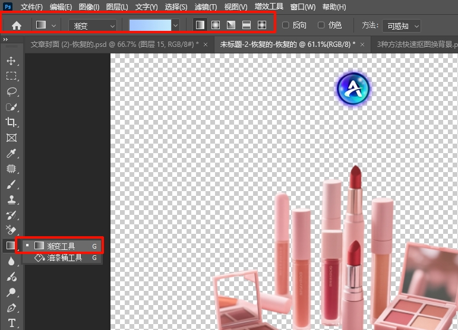The width and height of the screenshot is (458, 330).
Task: Select the Move tool
Action: pyautogui.click(x=11, y=61)
